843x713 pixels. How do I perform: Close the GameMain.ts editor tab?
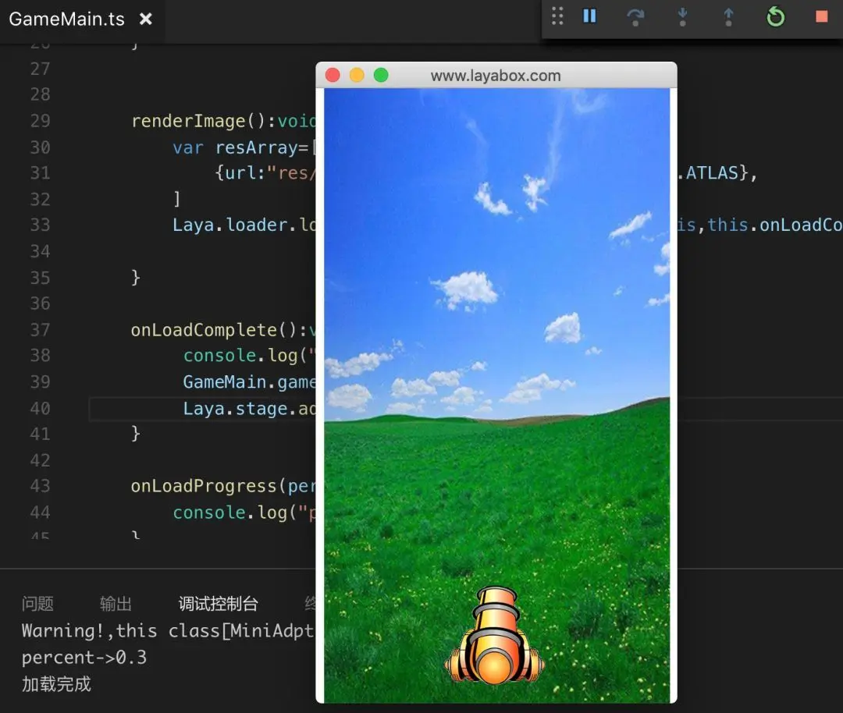pos(146,20)
